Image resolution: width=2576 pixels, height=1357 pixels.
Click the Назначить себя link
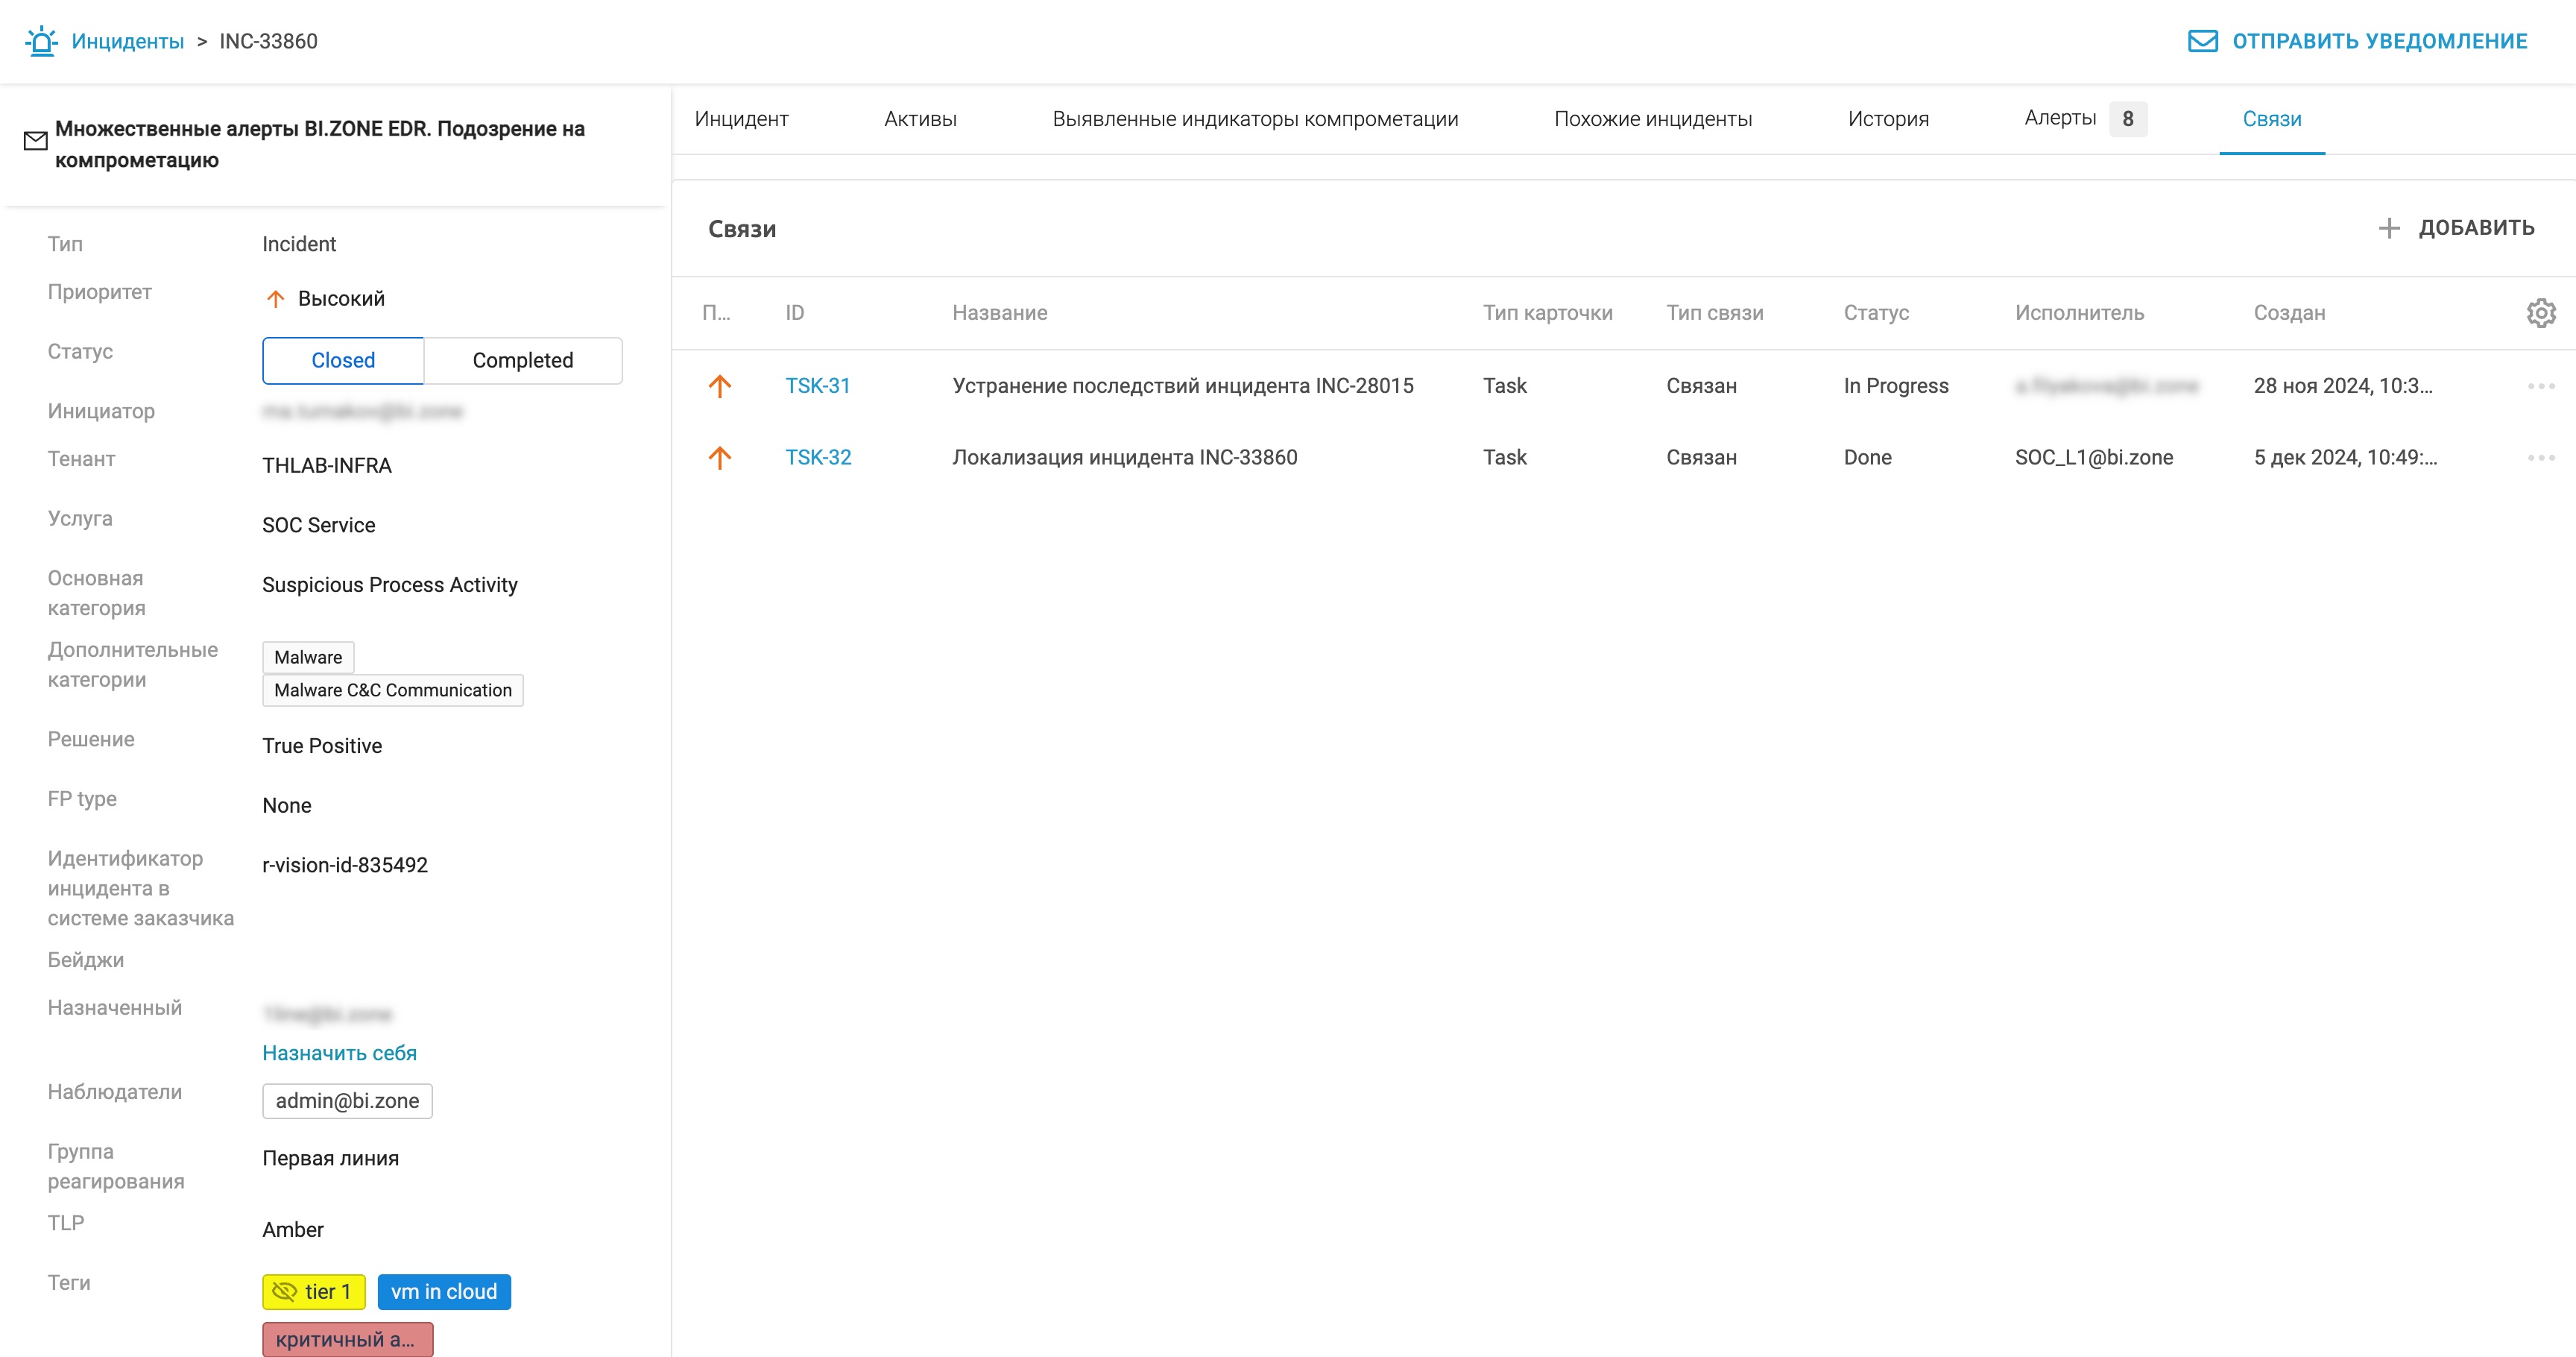339,1053
